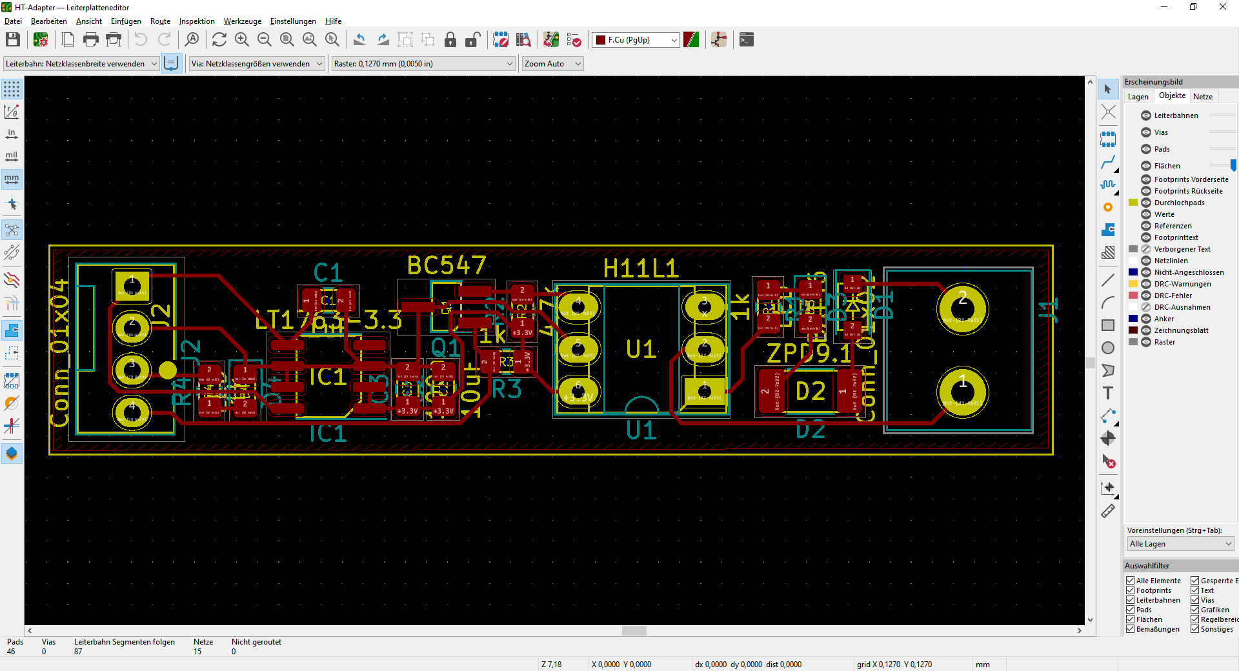Refresh the view with the redraw icon
1239x671 pixels.
pyautogui.click(x=219, y=40)
